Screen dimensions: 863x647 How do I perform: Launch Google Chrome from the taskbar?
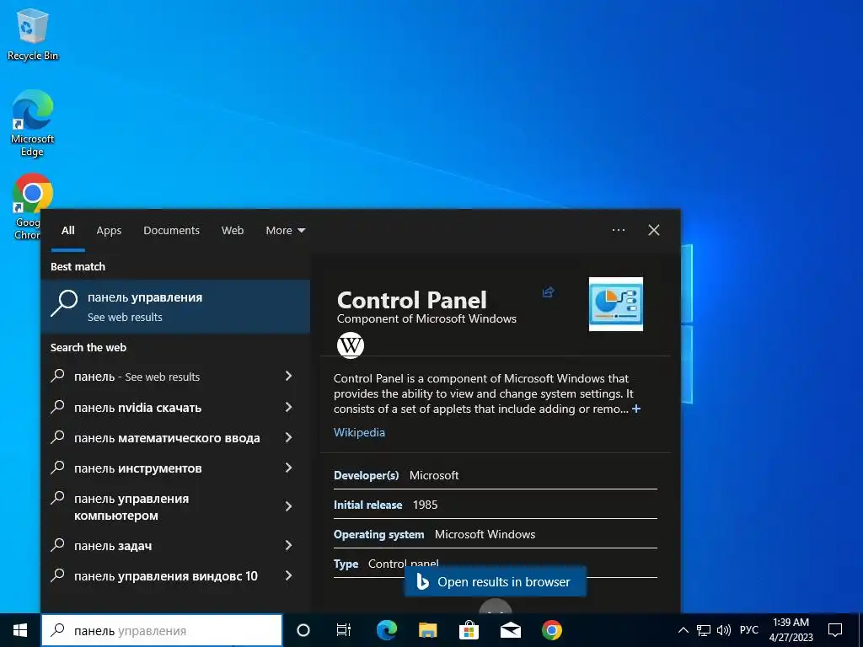pyautogui.click(x=551, y=630)
